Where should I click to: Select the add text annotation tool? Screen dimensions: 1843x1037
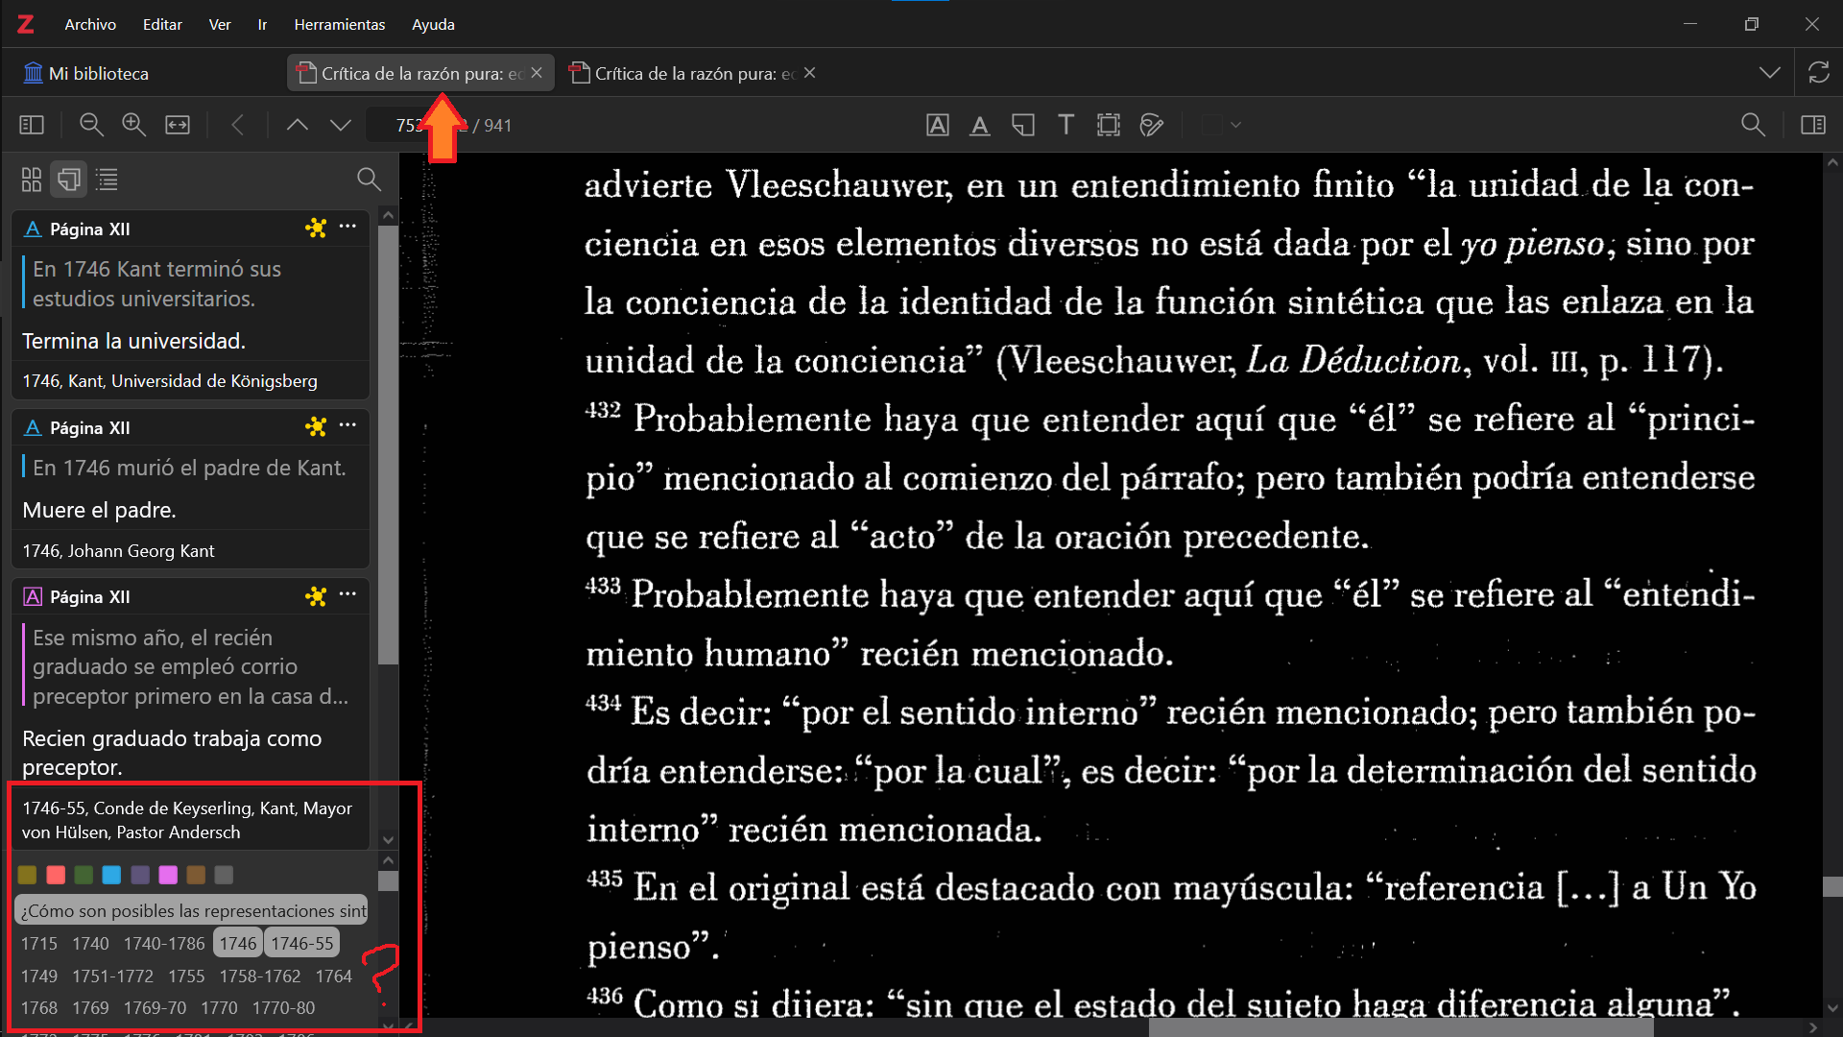1065,125
